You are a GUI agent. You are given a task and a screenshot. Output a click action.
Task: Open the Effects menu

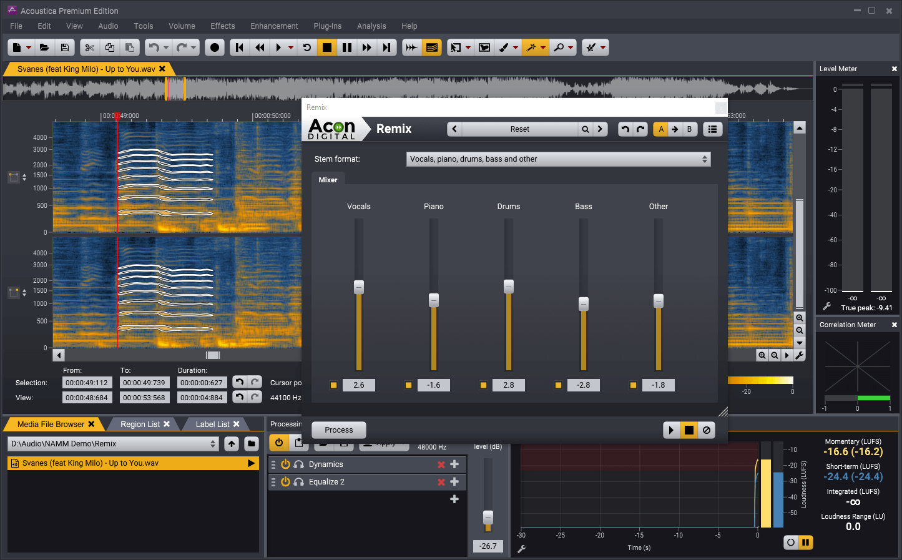point(222,26)
